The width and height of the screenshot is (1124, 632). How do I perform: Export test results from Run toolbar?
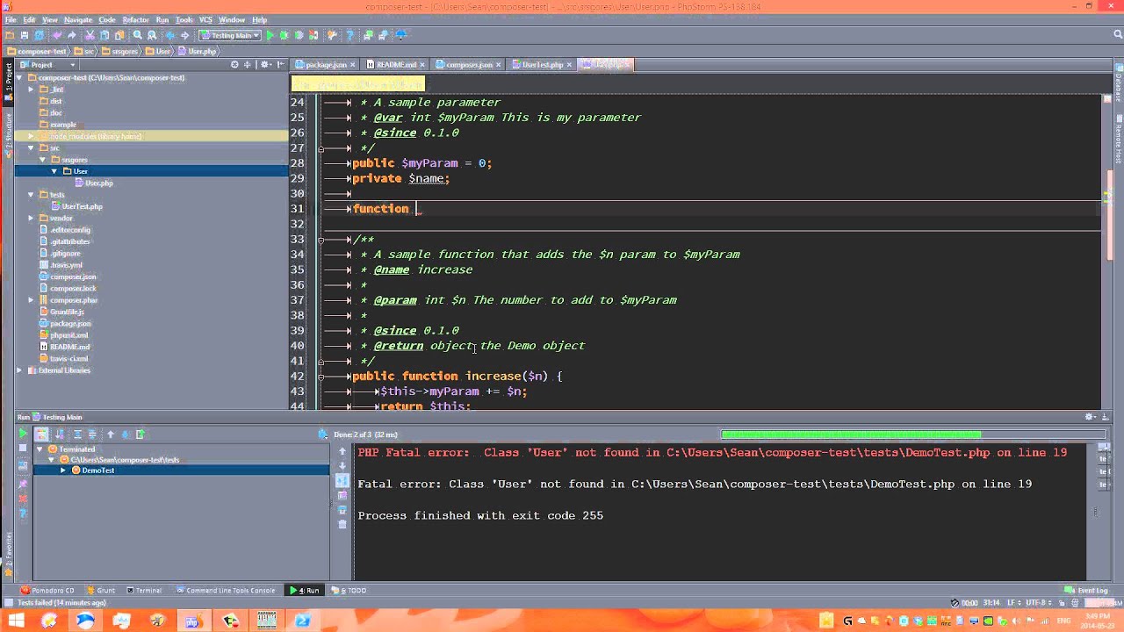coord(140,434)
